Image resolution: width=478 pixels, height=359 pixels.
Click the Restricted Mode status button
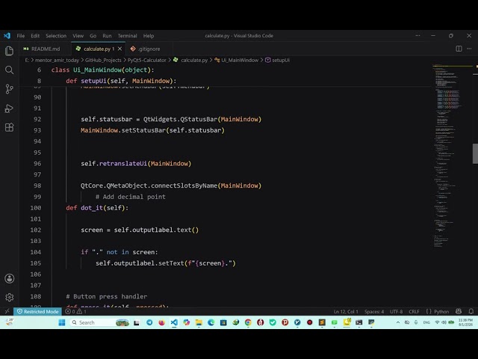click(38, 312)
